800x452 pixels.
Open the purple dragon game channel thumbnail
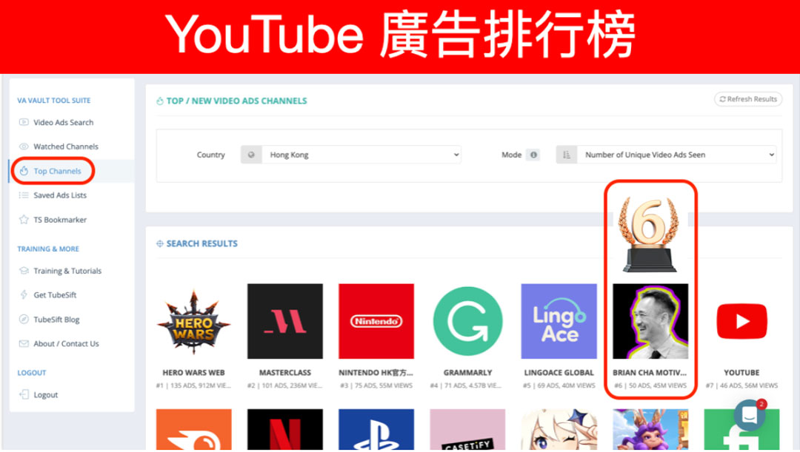[650, 429]
